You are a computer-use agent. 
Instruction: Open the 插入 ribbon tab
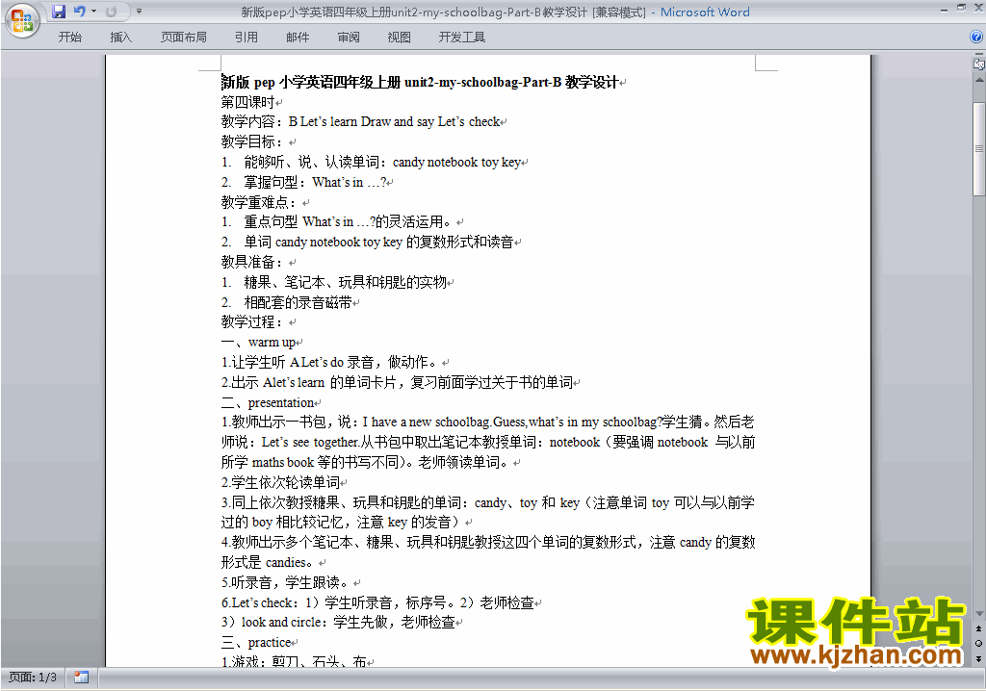[120, 38]
